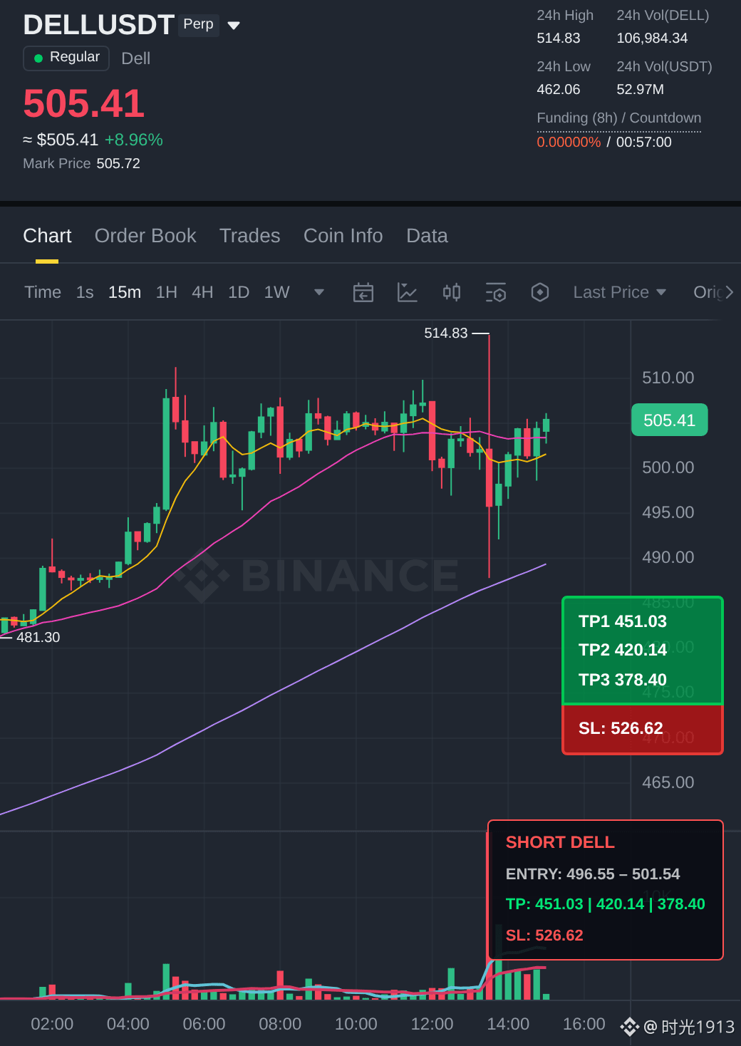Image resolution: width=741 pixels, height=1046 pixels.
Task: Open the calendar date-jump icon
Action: 363,292
